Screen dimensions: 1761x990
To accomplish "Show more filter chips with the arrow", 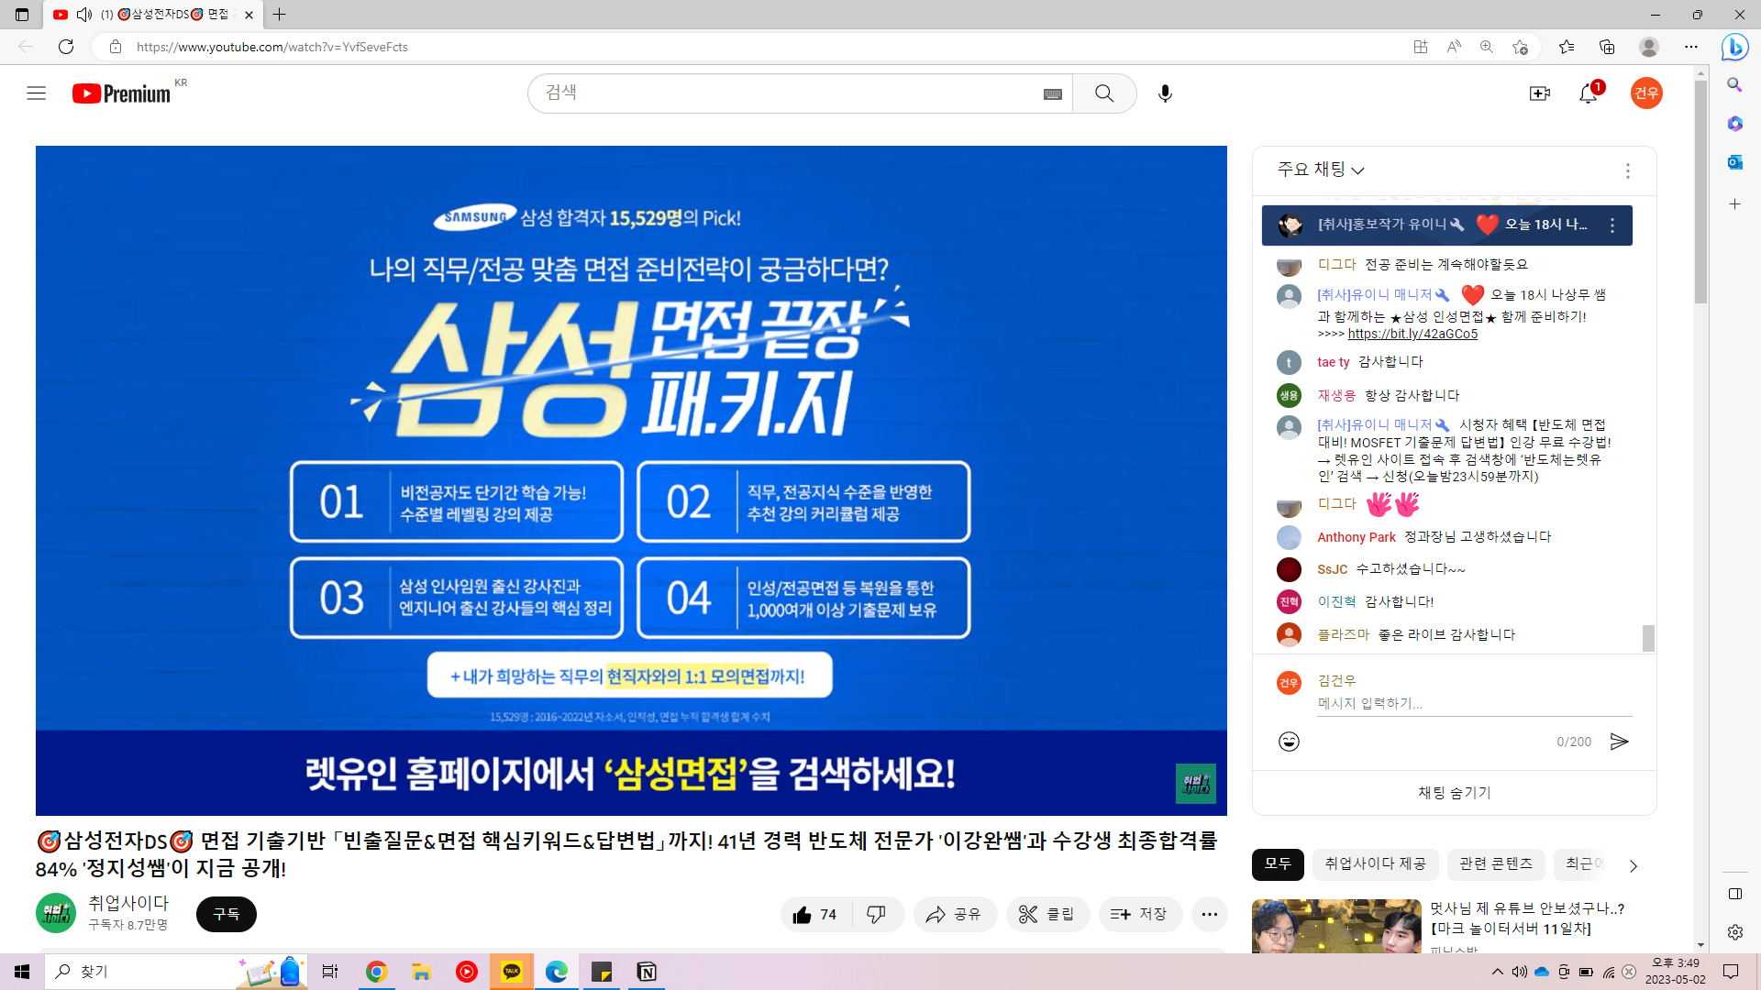I will [1633, 865].
